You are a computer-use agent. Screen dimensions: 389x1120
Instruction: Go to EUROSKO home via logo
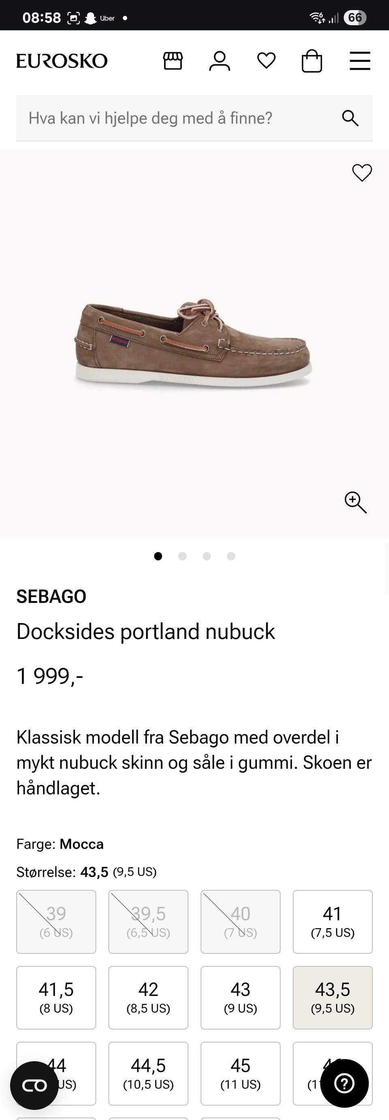click(x=62, y=61)
